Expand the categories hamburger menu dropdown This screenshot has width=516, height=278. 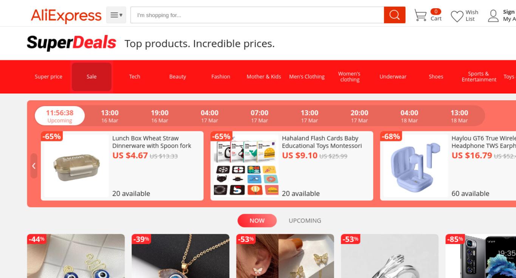[116, 15]
